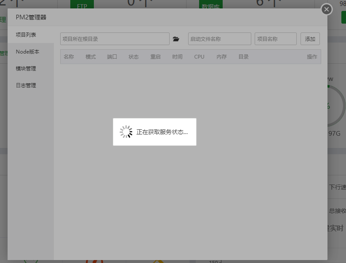346x263 pixels.
Task: Click the 端口 column header
Action: pyautogui.click(x=112, y=57)
